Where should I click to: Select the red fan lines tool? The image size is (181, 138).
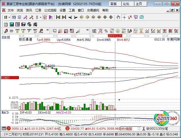tap(60, 31)
